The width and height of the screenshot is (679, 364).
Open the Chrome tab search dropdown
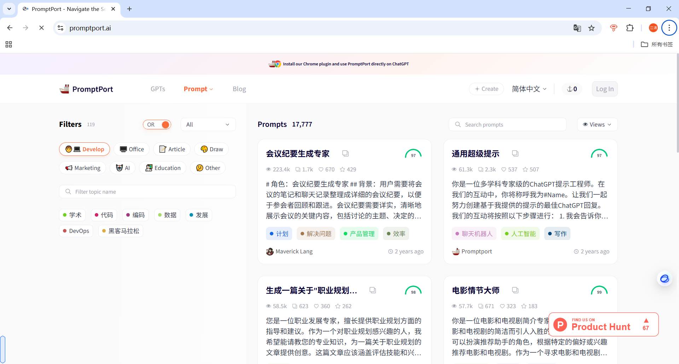9,9
